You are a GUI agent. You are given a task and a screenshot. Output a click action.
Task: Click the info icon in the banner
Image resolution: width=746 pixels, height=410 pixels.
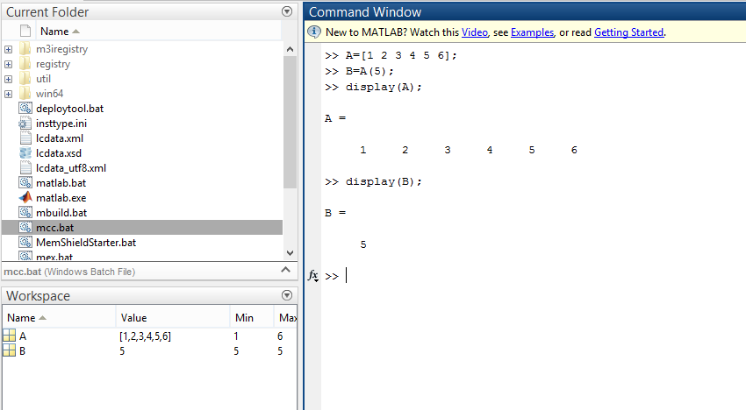(314, 32)
